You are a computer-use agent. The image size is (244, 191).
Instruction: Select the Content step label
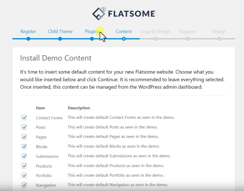tap(124, 32)
